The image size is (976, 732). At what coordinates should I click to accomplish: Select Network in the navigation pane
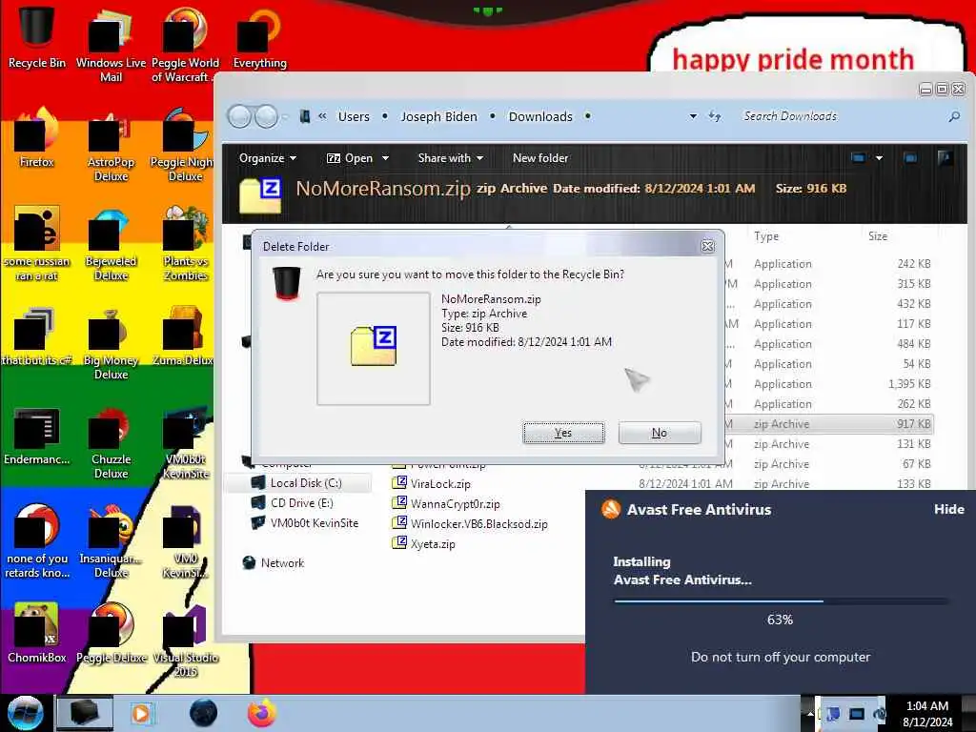[282, 562]
